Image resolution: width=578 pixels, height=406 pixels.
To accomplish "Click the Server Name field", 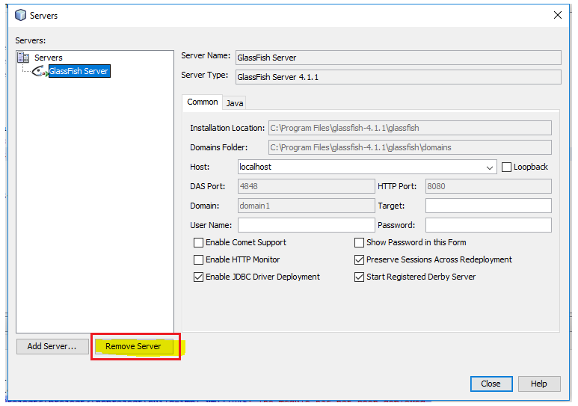I will (398, 58).
